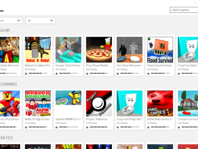Click the Flood Survival Waves title
This screenshot has width=198, height=149.
pyautogui.click(x=160, y=65)
